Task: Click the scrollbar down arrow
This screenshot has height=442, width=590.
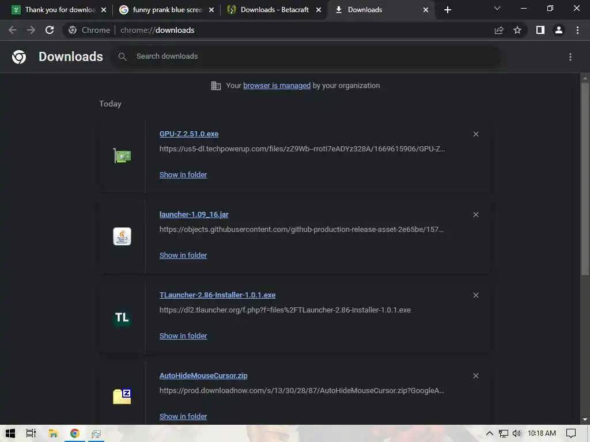Action: 585,420
